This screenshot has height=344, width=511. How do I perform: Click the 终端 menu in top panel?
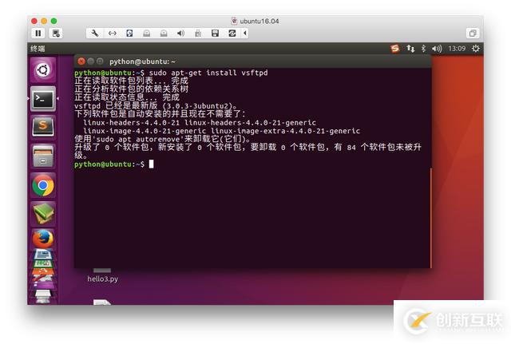point(38,49)
